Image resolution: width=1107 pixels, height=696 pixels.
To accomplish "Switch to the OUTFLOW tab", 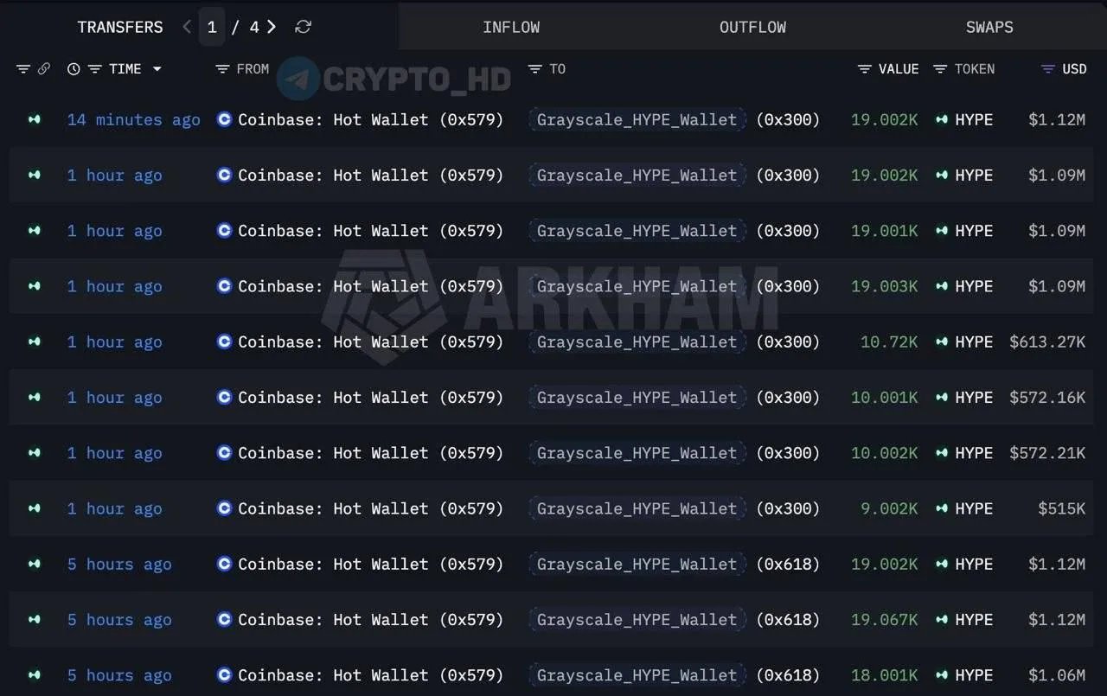I will click(x=752, y=27).
